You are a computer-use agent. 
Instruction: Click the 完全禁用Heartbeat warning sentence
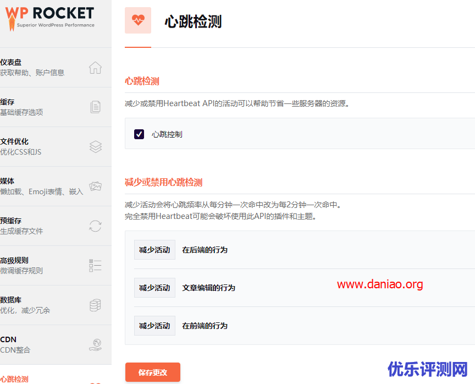click(x=221, y=216)
